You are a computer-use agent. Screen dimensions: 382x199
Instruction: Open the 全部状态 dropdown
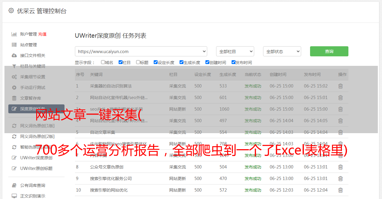[282, 51]
